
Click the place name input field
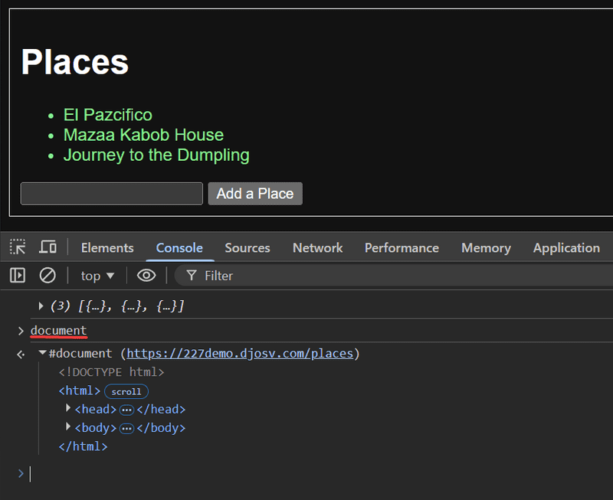click(x=111, y=193)
